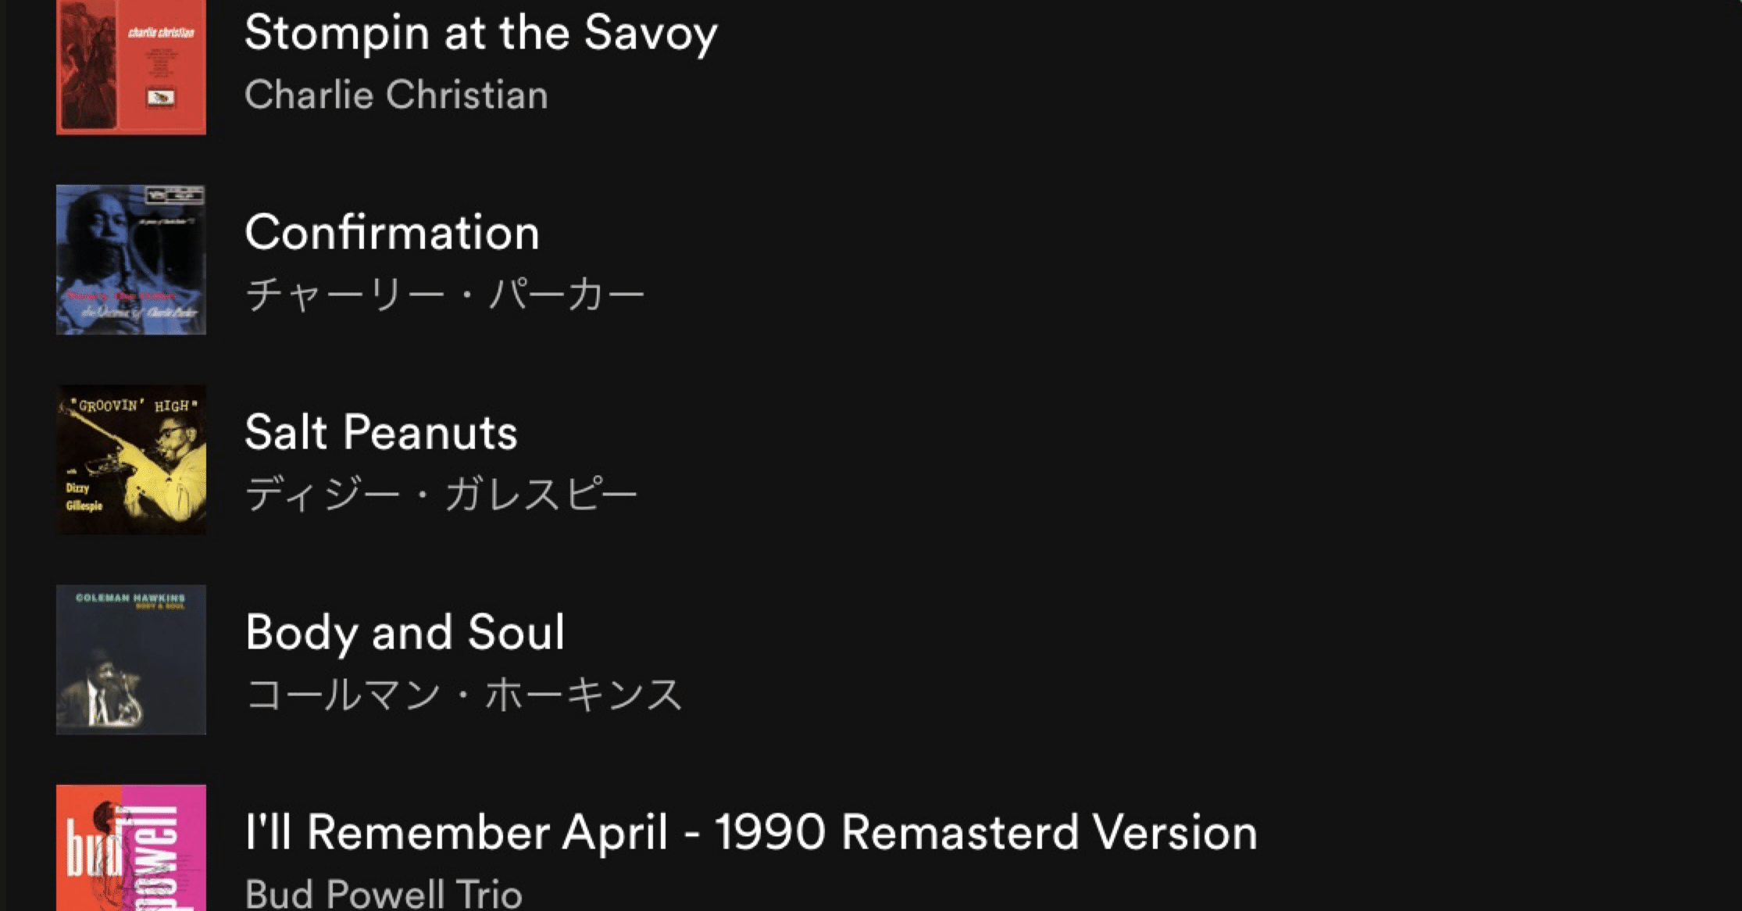Image resolution: width=1742 pixels, height=911 pixels.
Task: Select empty row area beside Salt Peanuts
Action: 1172,460
